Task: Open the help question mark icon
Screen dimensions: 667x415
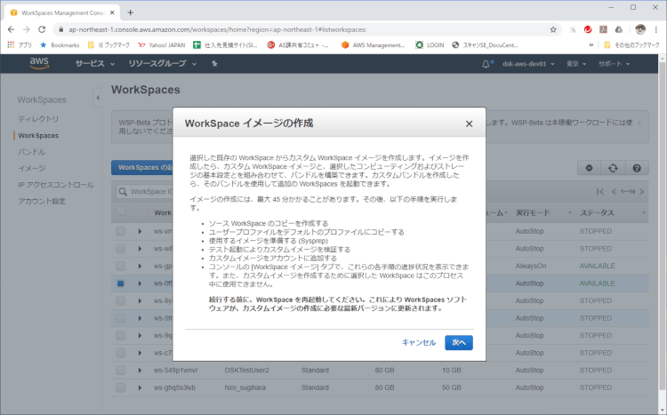Action: pyautogui.click(x=636, y=168)
